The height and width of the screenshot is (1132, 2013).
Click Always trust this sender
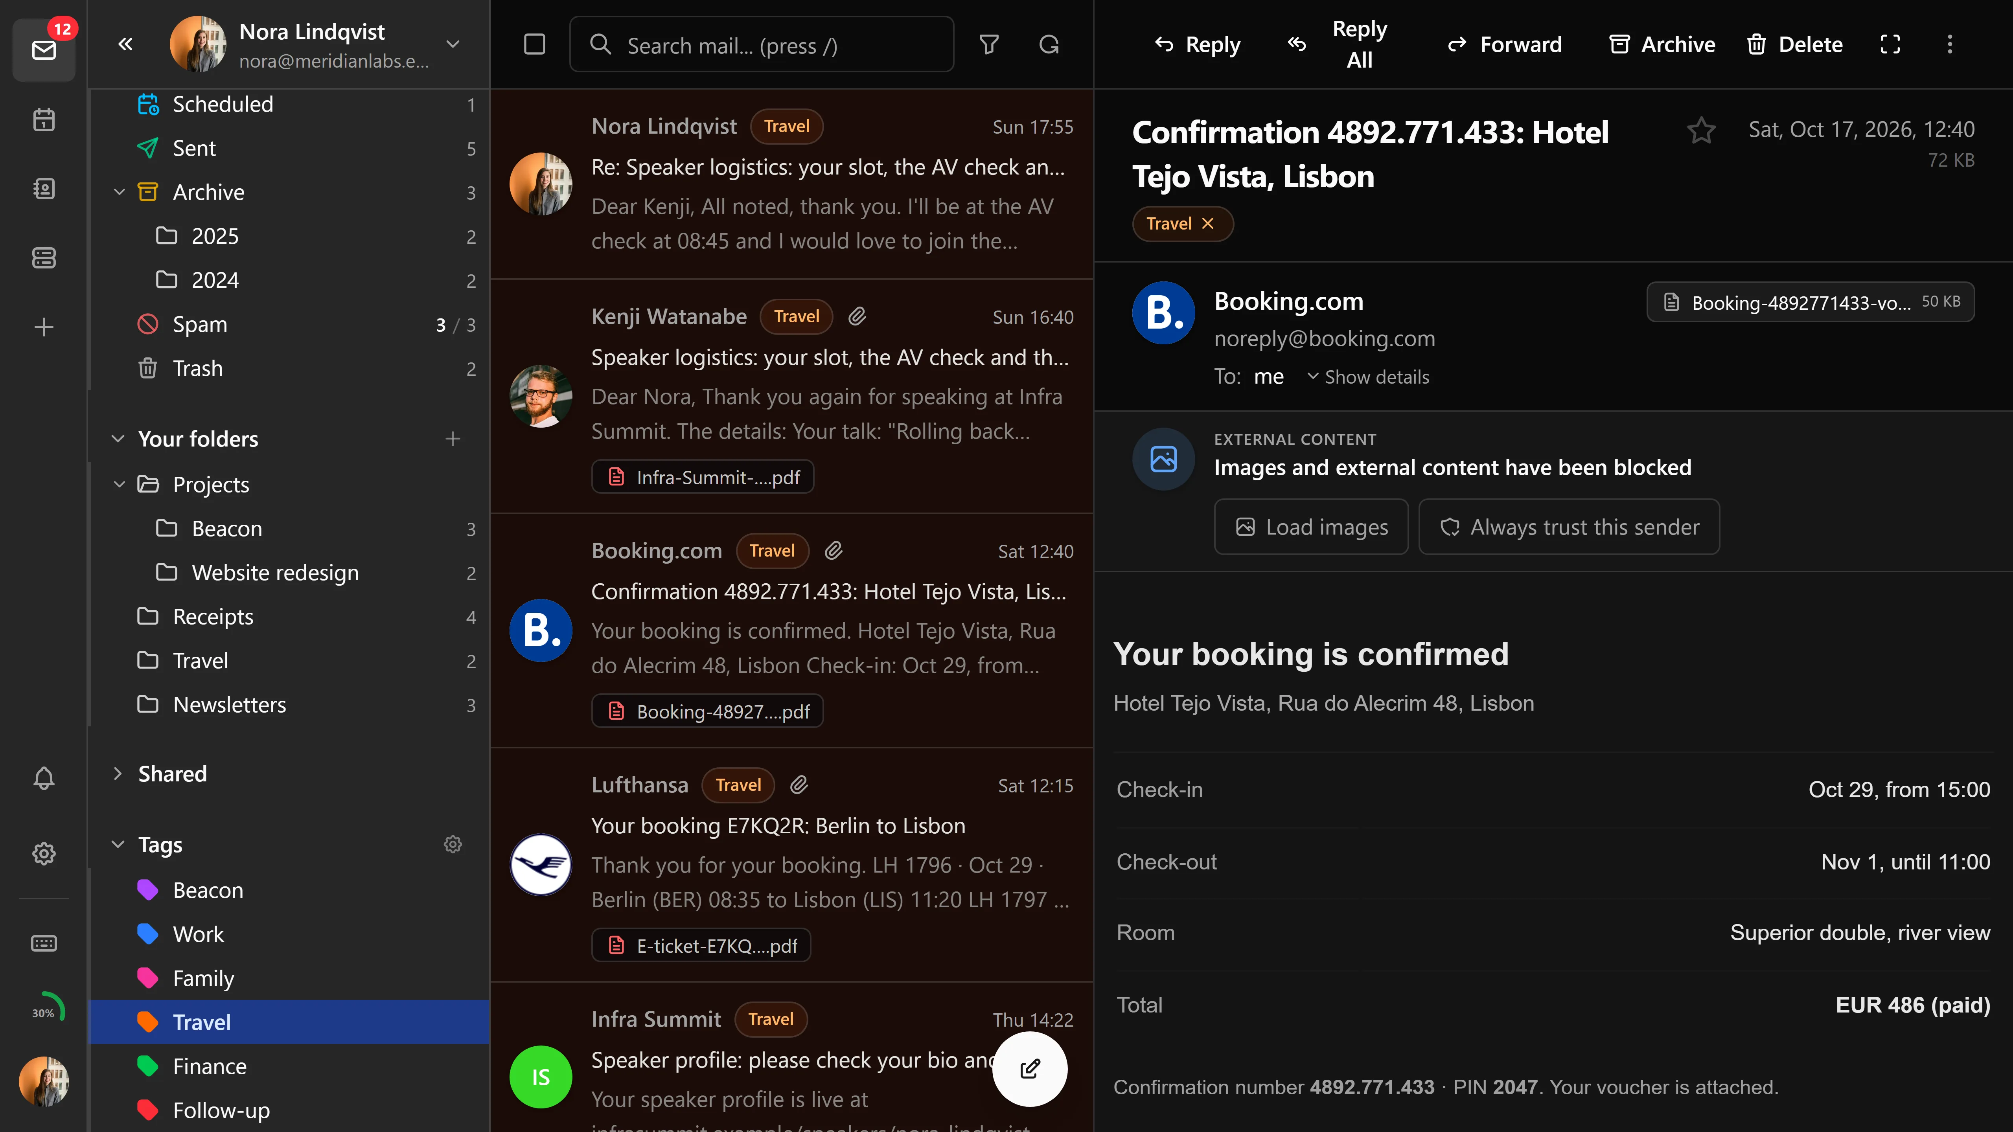(1569, 527)
